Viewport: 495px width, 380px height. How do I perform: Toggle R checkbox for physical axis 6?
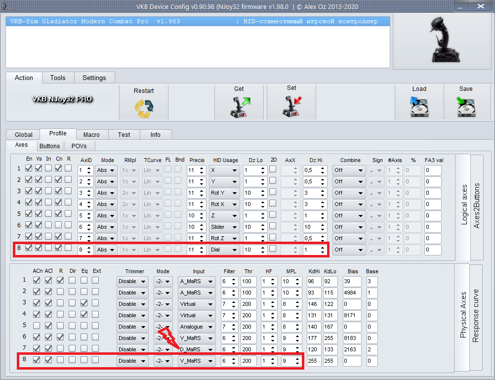click(x=60, y=337)
